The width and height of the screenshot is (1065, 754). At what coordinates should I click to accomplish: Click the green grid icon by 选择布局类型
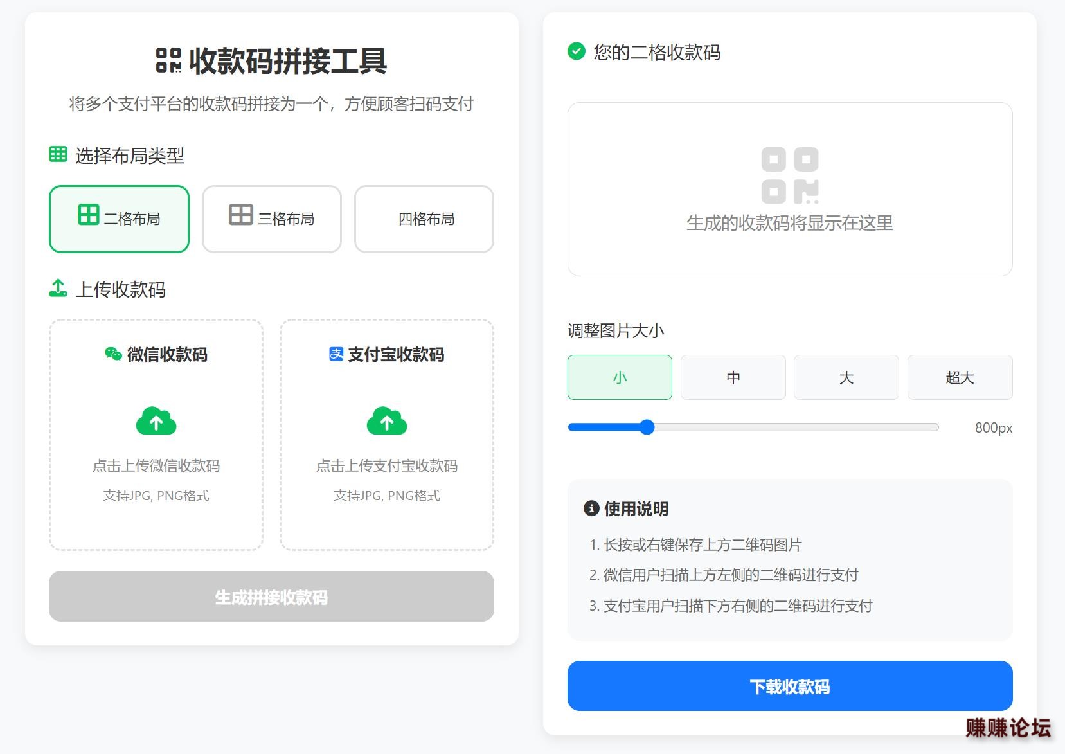click(58, 154)
